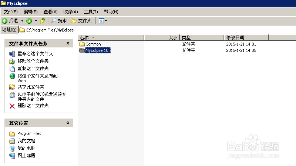Click the green Back arrow icon
This screenshot has height=166, width=296.
coord(5,21)
